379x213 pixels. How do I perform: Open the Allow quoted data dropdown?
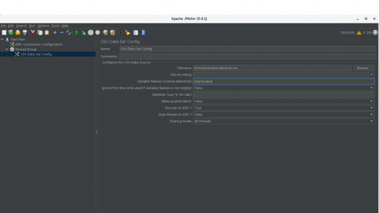284,101
